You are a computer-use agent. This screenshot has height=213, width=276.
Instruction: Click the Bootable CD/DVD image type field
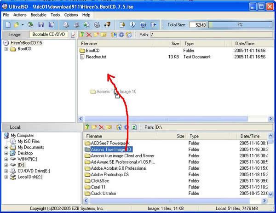[x=49, y=35]
